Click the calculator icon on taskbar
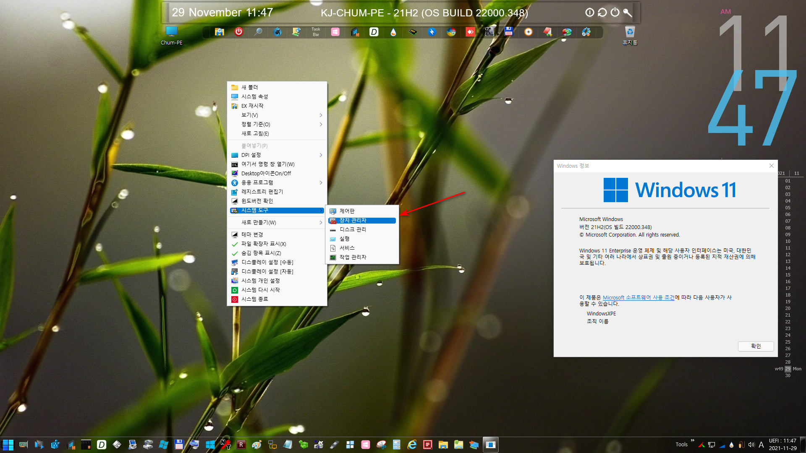This screenshot has width=806, height=453. point(396,445)
